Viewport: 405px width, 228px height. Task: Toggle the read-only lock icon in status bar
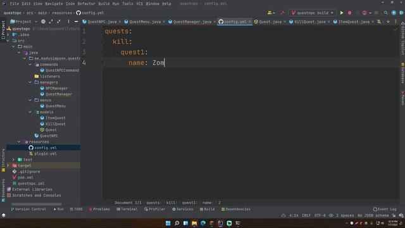[394, 215]
